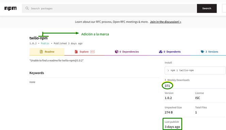Click the Readme document icon
The image size is (226, 130).
tap(41, 52)
